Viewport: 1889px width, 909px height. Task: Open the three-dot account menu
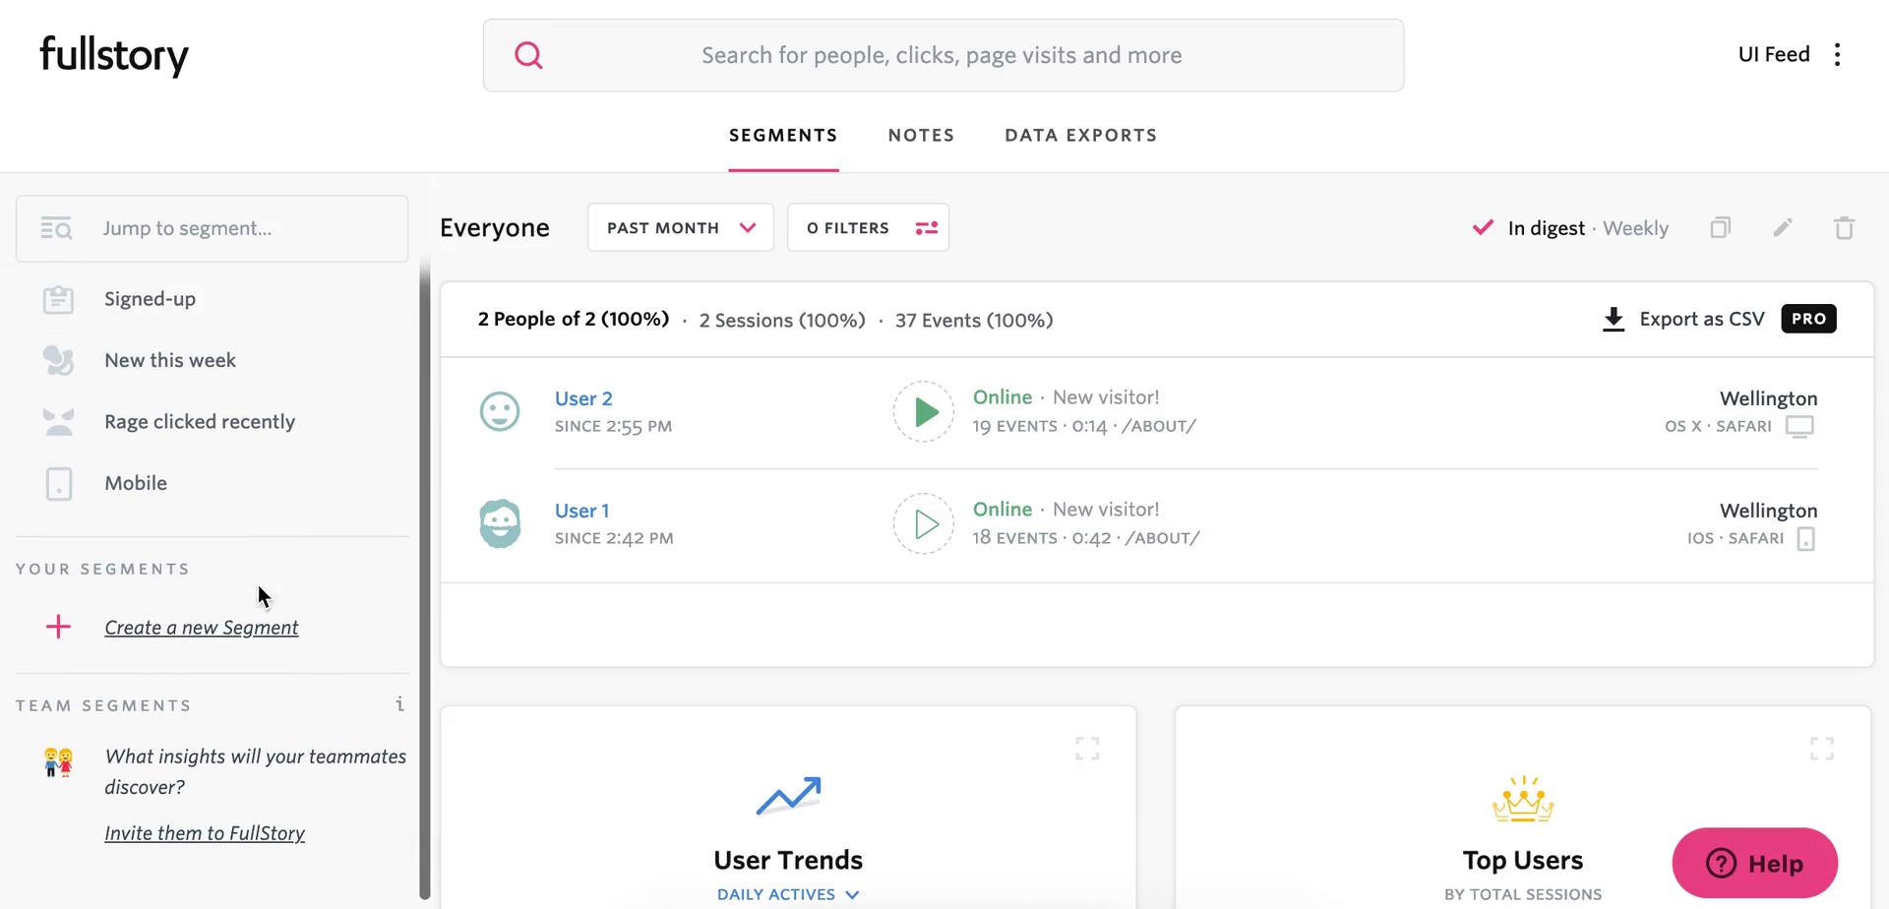click(1837, 55)
